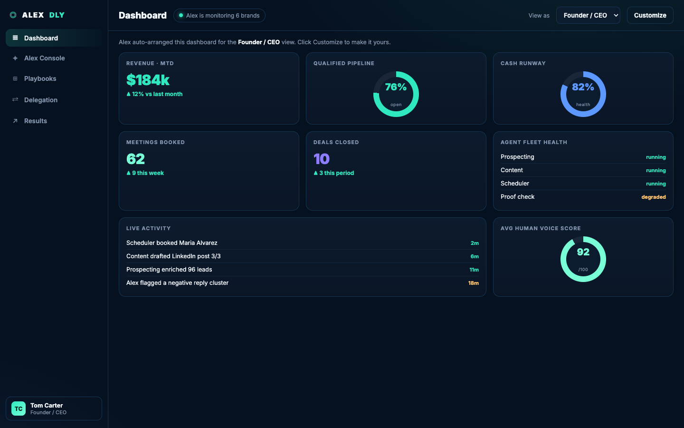This screenshot has width=684, height=428.
Task: Click the Dashboard grid icon in sidebar
Action: pyautogui.click(x=15, y=38)
